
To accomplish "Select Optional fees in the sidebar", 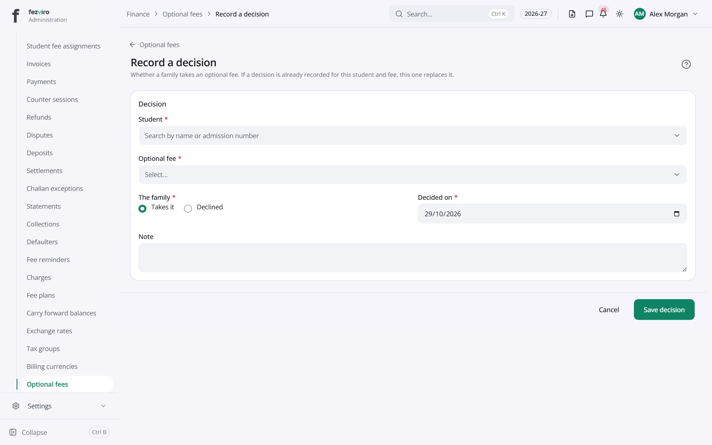I will [x=67, y=384].
